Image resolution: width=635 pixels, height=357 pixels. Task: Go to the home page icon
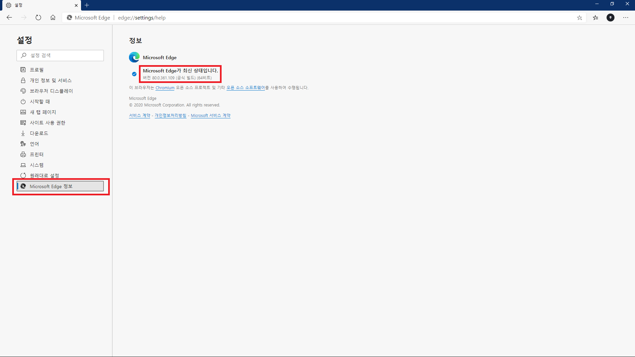point(53,18)
